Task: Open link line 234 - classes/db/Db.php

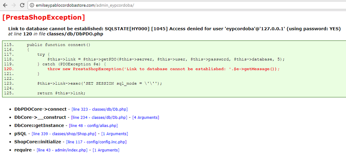Action: click(99, 117)
